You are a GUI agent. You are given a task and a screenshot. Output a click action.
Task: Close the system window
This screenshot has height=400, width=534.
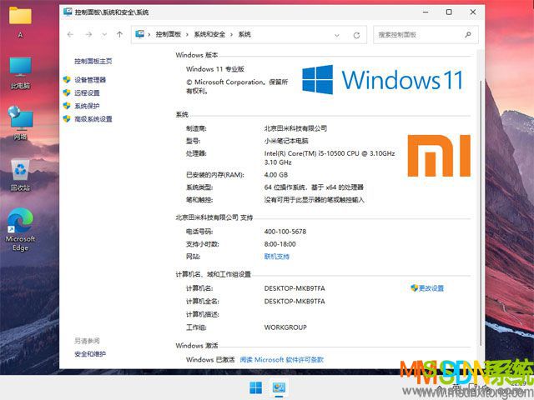[473, 12]
